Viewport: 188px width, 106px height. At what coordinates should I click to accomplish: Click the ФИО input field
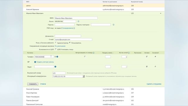[76, 18]
